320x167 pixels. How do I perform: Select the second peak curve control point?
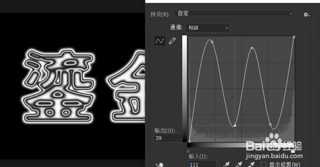(x=252, y=48)
